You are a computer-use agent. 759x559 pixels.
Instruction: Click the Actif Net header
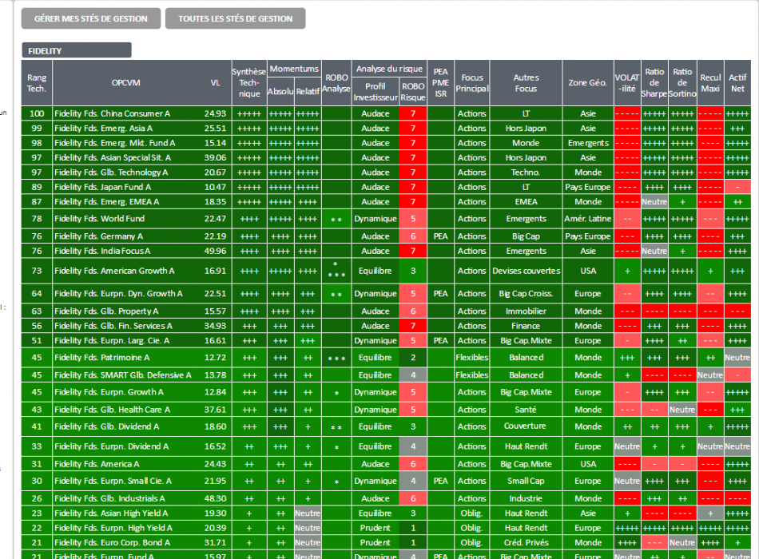[737, 83]
